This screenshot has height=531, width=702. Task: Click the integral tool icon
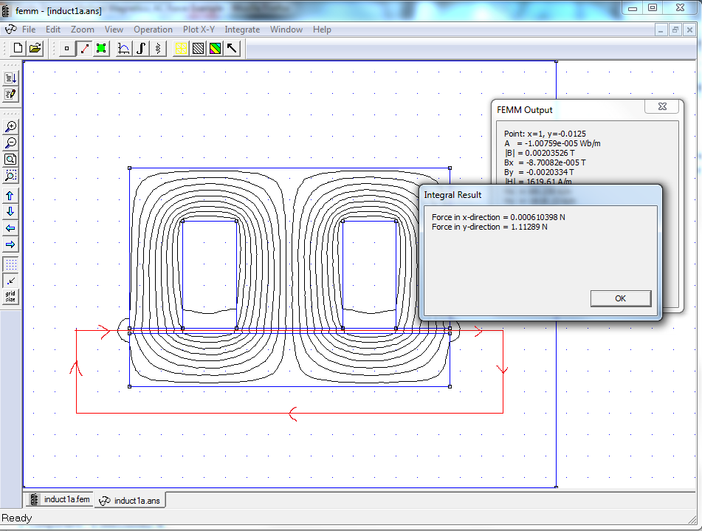tap(141, 49)
